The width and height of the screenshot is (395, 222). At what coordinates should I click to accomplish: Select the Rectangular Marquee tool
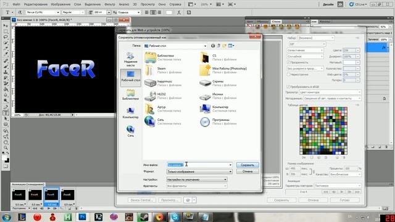pyautogui.click(x=6, y=31)
